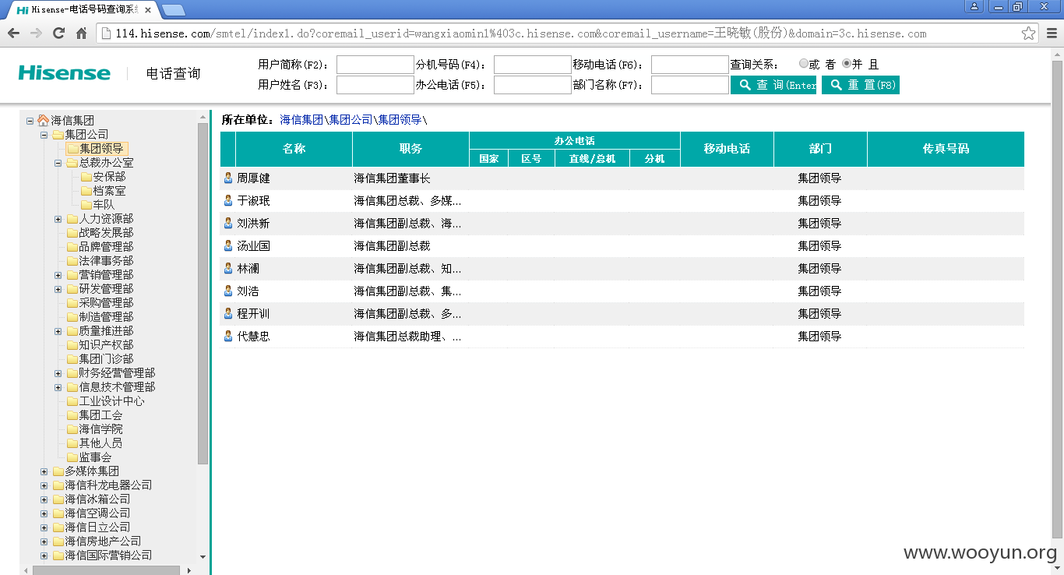Click the 职务 column header

[410, 149]
